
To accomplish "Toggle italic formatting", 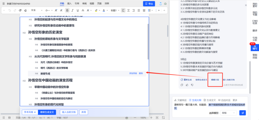I will pyautogui.click(x=73, y=10).
